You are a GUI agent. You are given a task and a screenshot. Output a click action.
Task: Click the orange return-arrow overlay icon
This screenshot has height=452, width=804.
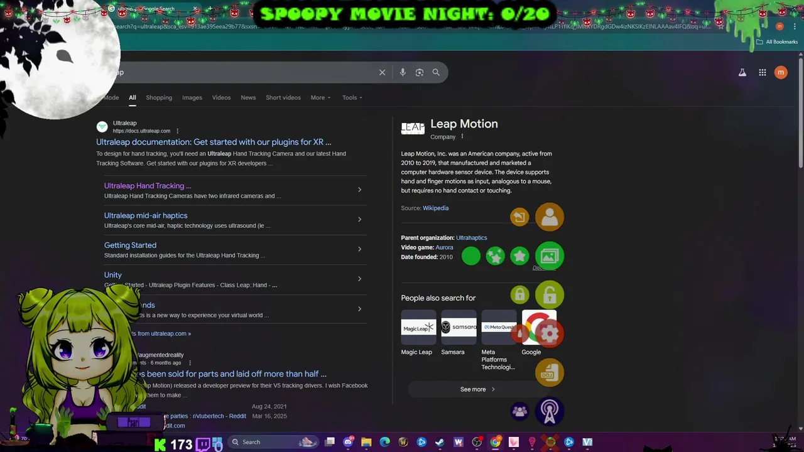519,217
